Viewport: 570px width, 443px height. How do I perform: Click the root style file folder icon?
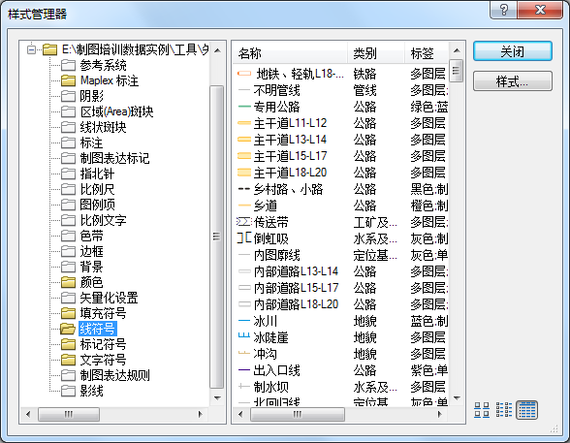[x=49, y=49]
